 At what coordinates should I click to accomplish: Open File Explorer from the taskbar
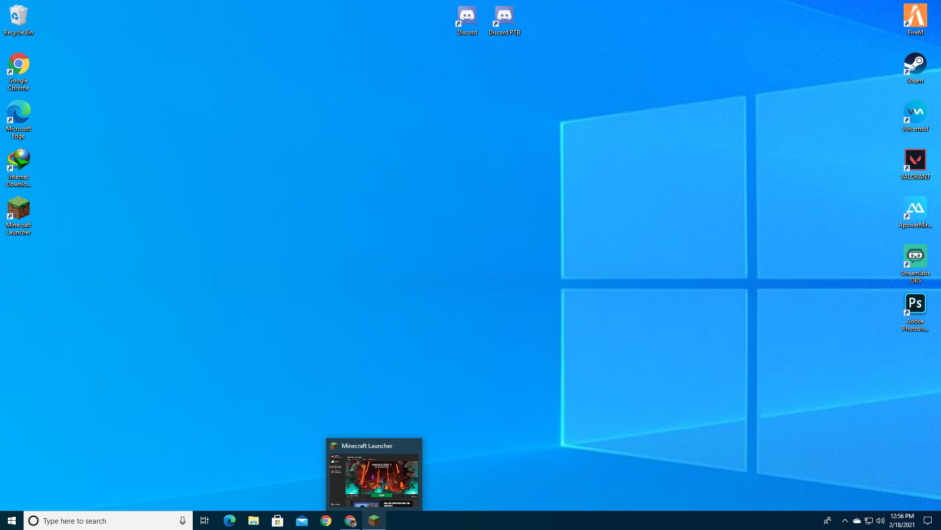point(253,521)
